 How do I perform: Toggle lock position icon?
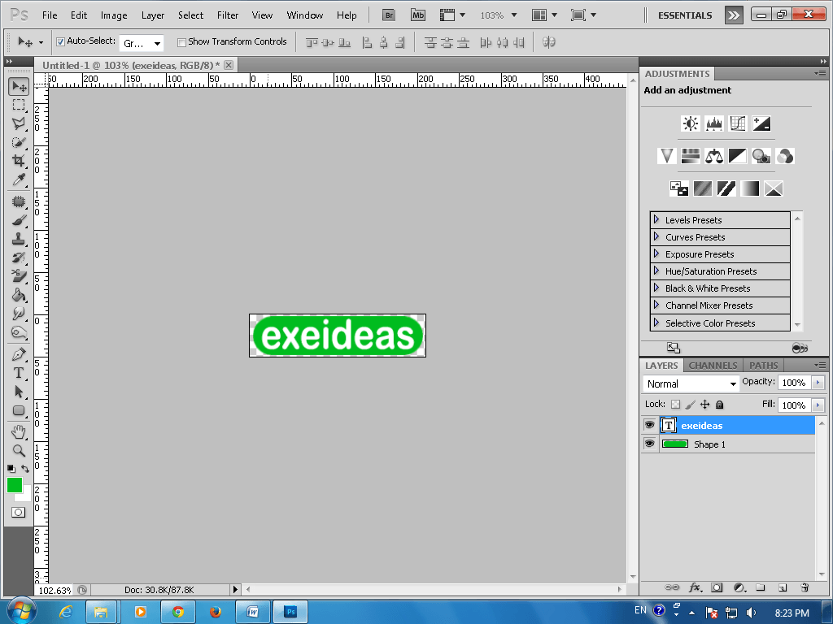[705, 405]
